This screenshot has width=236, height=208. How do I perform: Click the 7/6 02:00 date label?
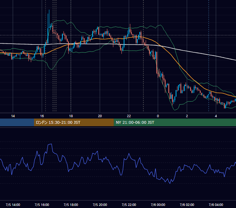click(187, 205)
